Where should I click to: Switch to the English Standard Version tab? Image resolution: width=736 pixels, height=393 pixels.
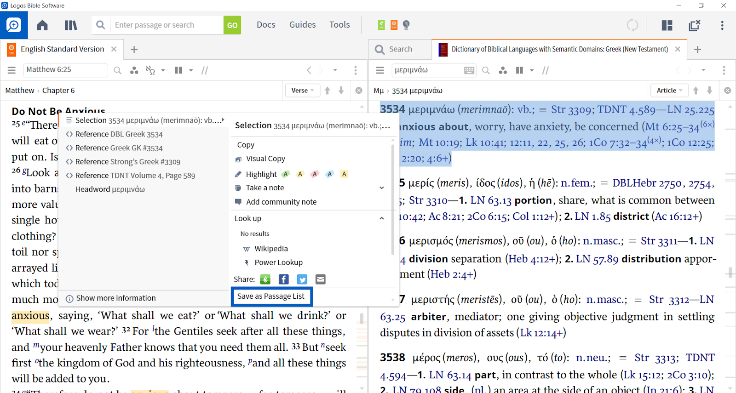(x=62, y=49)
